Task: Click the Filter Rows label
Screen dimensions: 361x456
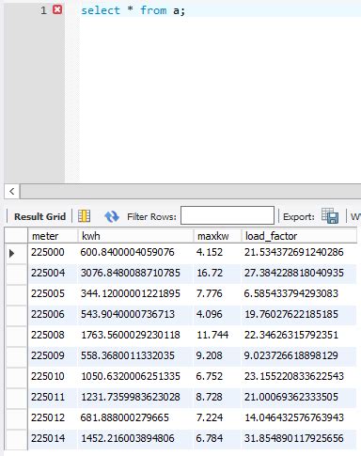Action: (151, 216)
